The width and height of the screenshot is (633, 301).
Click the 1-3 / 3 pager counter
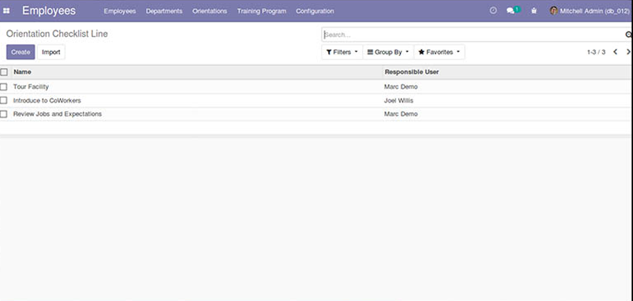[596, 52]
